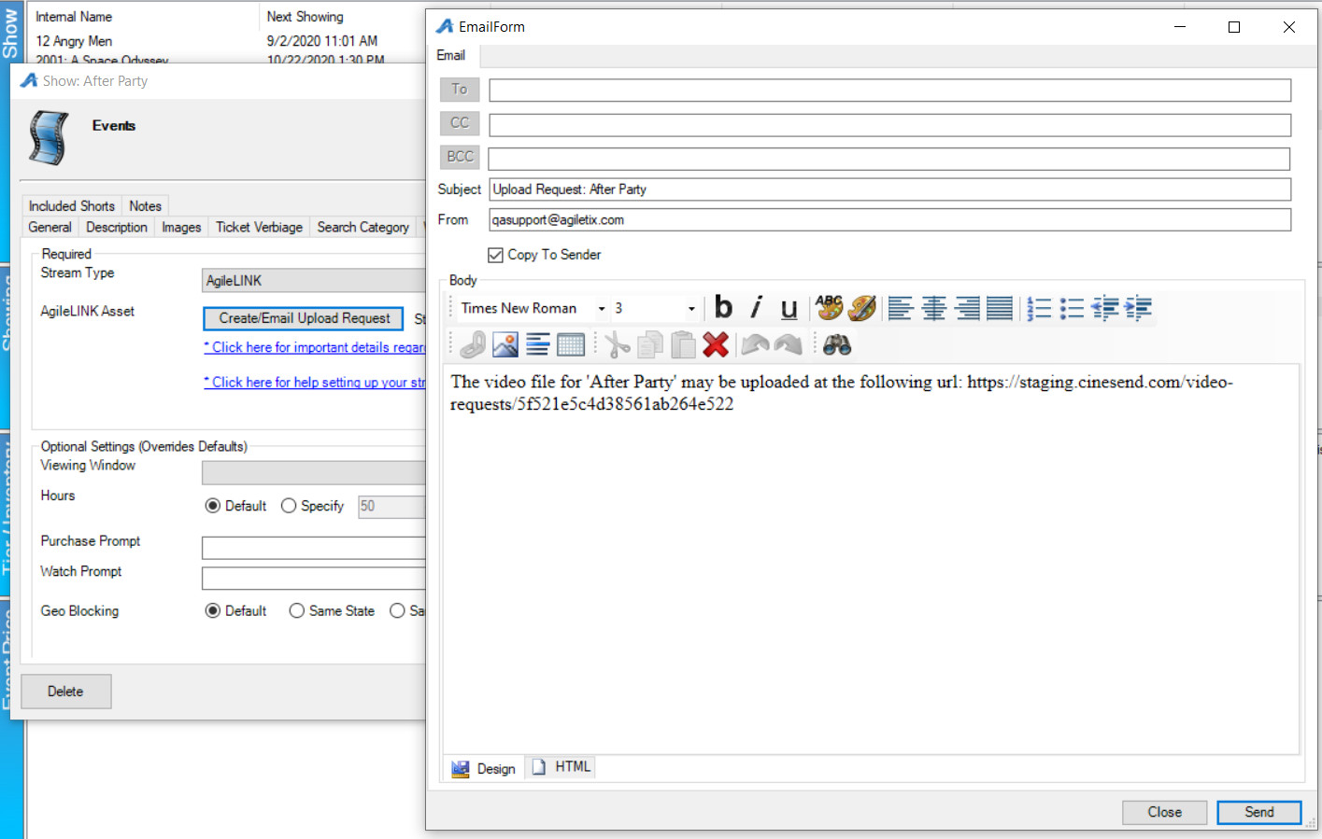Select Hours Specify radio button

coord(289,506)
